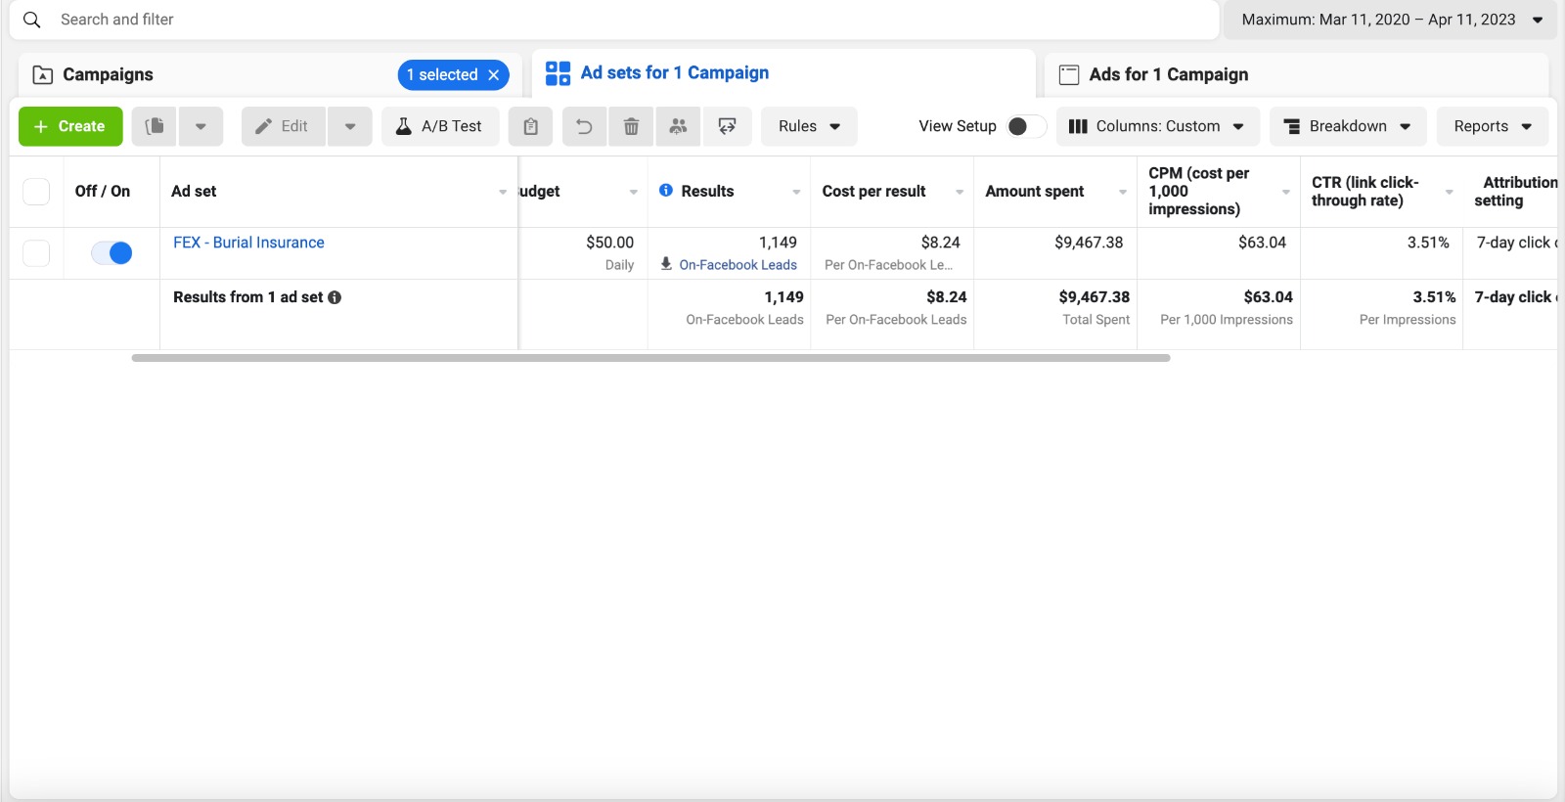
Task: Click info icon next to Results from 1 ad set
Action: click(x=335, y=297)
